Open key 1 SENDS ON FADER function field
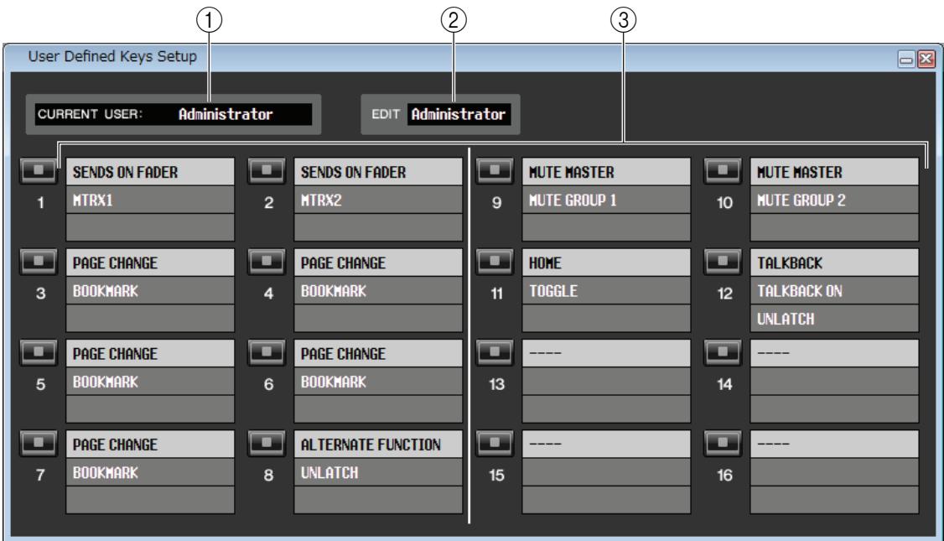 pyautogui.click(x=150, y=172)
